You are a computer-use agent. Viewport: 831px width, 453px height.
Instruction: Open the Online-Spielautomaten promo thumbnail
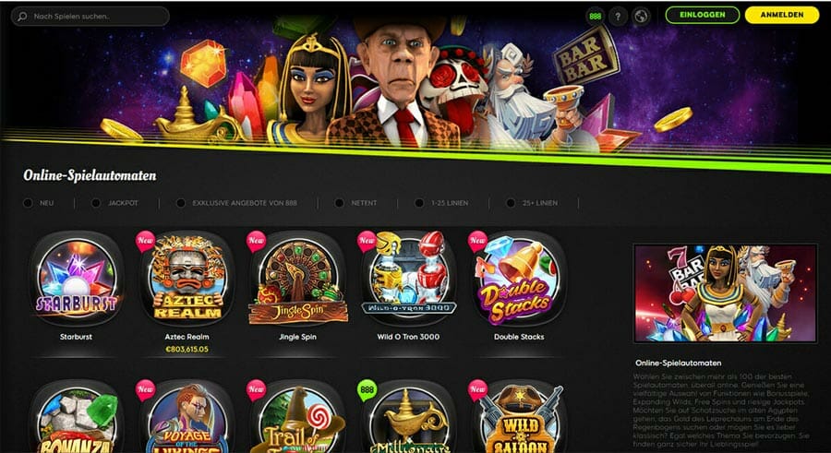726,293
